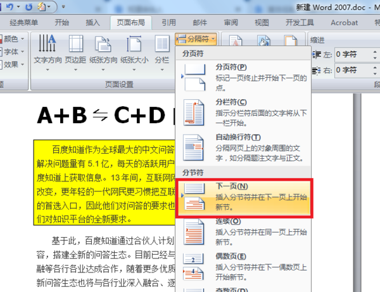
Task: Increase right indent with up stepper
Action: tap(375, 68)
